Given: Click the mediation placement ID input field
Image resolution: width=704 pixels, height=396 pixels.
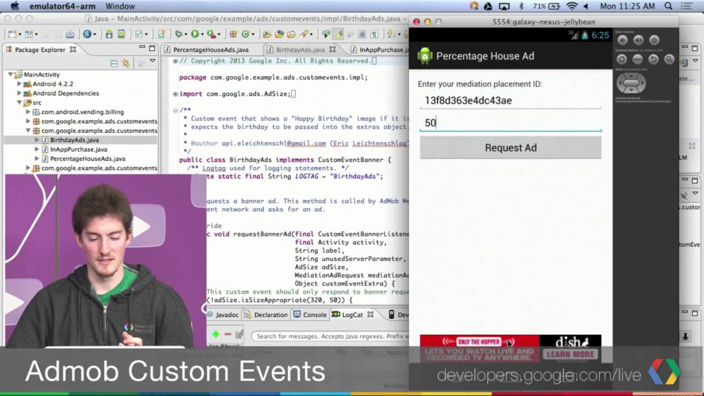Looking at the screenshot, I should [x=510, y=101].
